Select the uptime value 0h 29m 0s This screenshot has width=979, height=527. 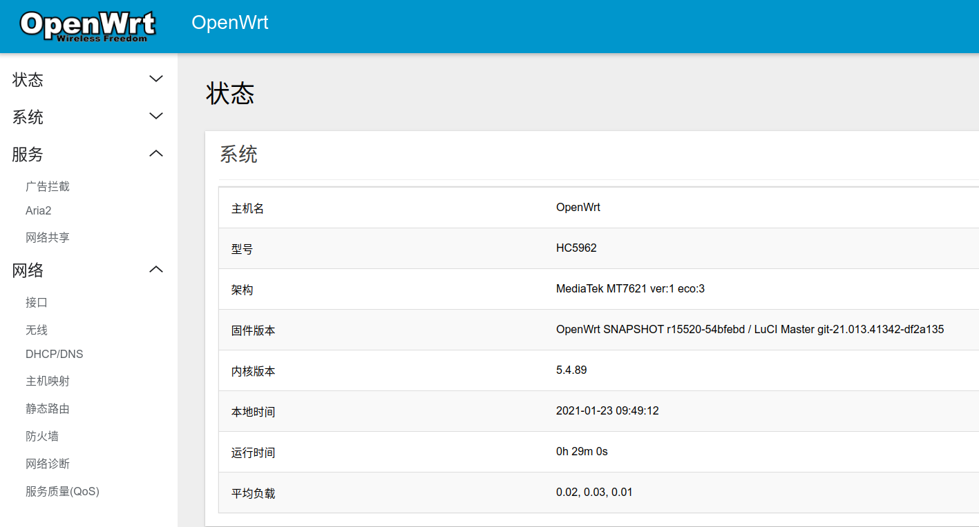click(x=582, y=451)
